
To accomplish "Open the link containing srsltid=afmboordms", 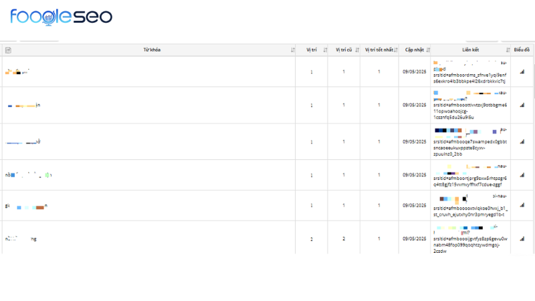I will tap(470, 74).
